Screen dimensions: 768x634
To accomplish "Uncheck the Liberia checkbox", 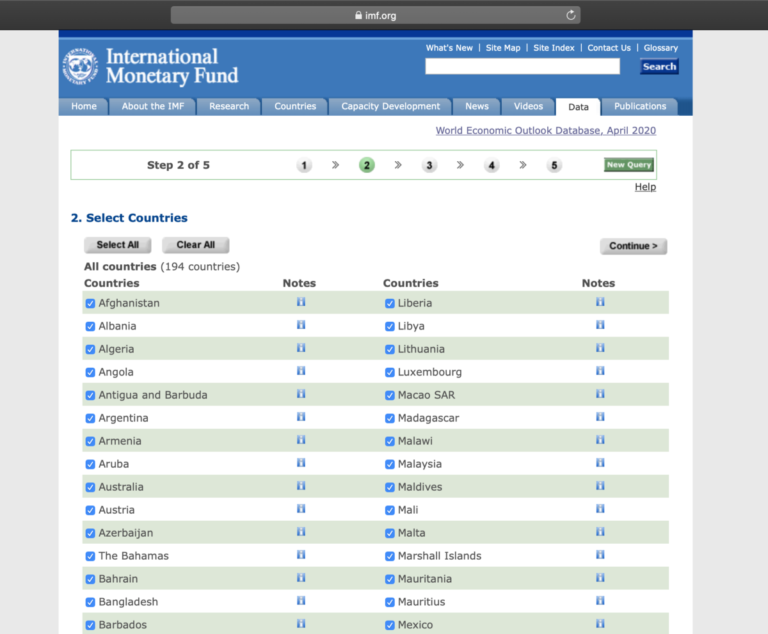I will 390,303.
